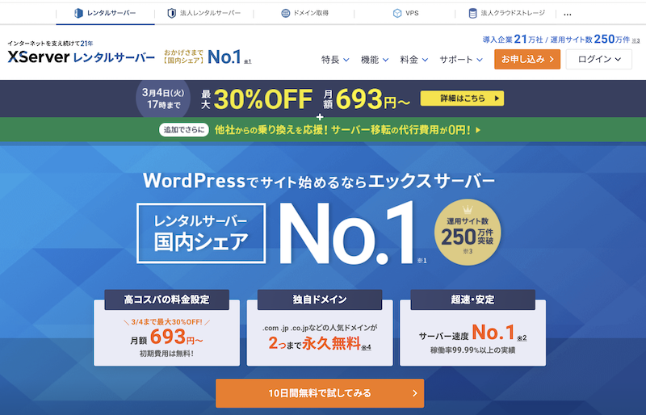Click the ※4 footnote after 永久無料
This screenshot has height=415, width=646.
(x=367, y=347)
